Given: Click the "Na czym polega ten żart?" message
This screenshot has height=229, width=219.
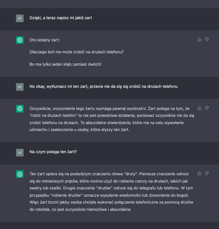Looking at the screenshot, I should click(x=53, y=152).
